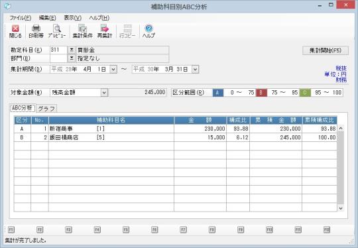Screen dimensions: 358x248
Task: Click the 買掛金 account name field
Action: coord(123,50)
